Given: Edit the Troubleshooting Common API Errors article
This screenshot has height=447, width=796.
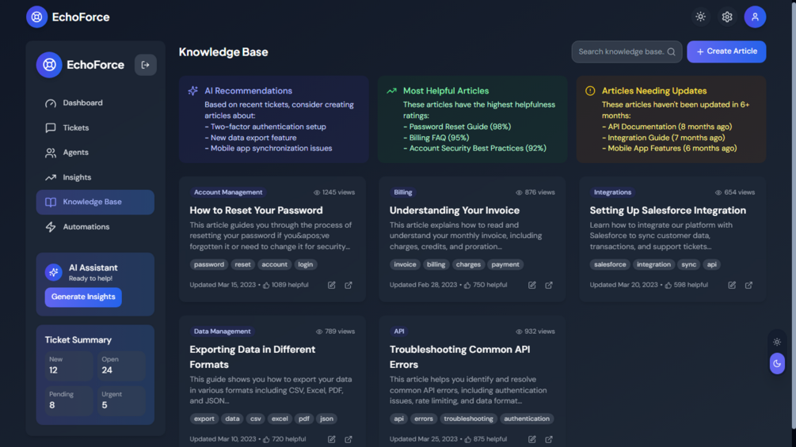Looking at the screenshot, I should point(532,439).
